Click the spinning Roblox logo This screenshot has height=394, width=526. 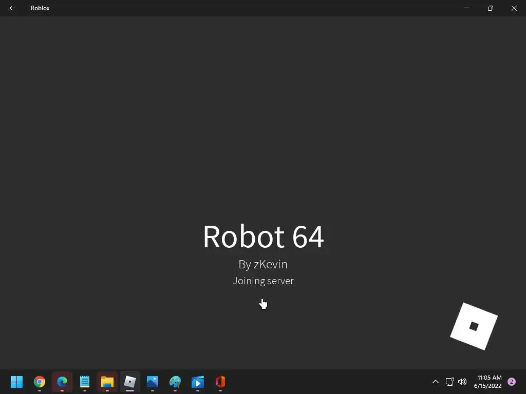pos(474,326)
